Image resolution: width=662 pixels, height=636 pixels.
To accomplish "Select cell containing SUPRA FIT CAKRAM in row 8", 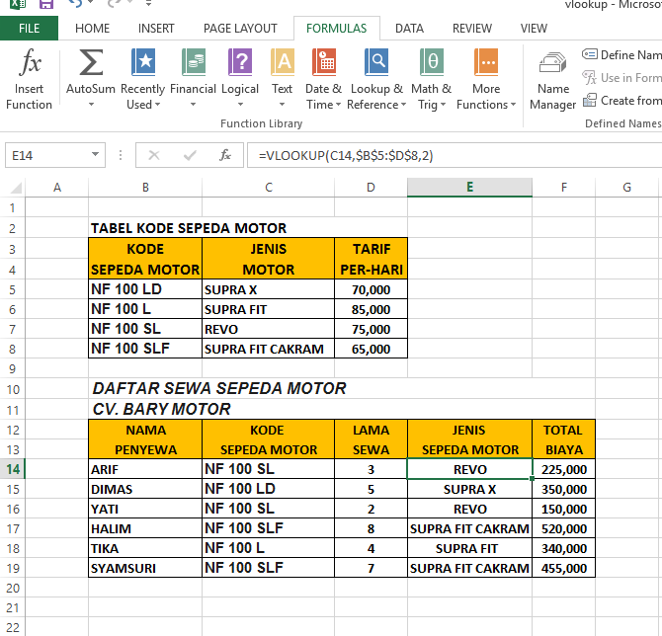I will (268, 349).
